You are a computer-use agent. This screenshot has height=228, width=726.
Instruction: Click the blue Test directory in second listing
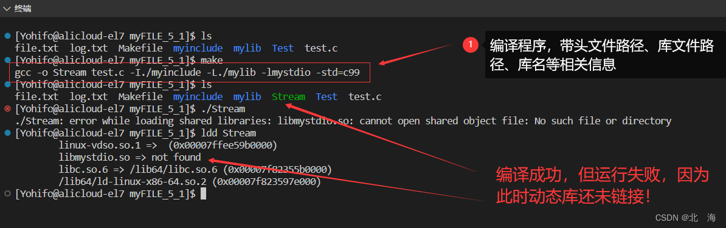(x=327, y=97)
